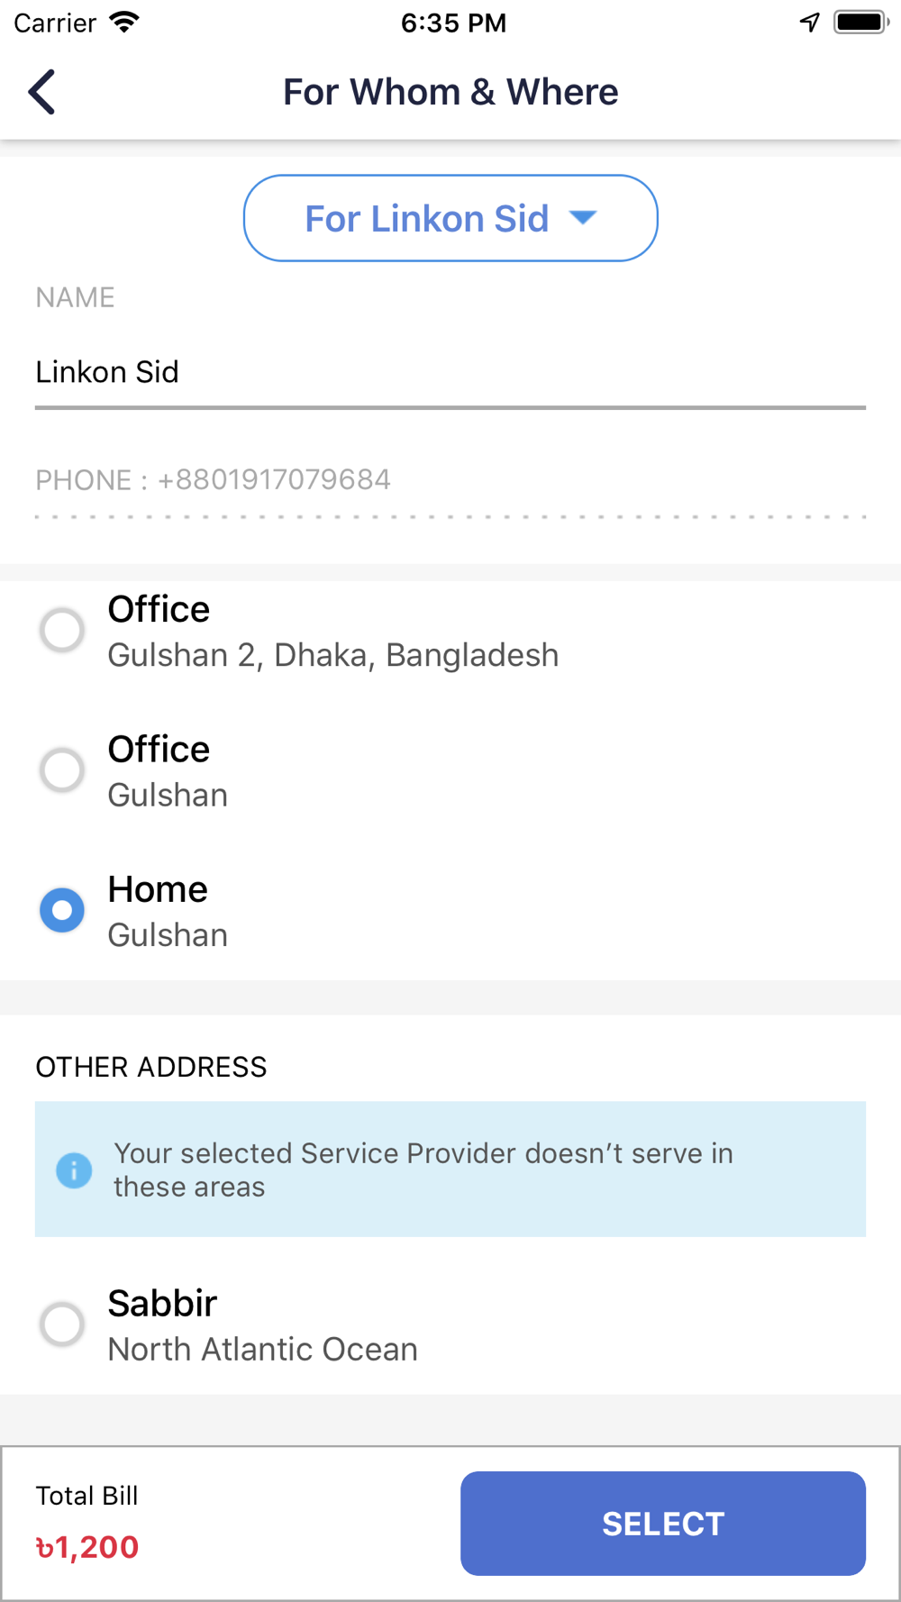Click the info icon in blue notice
The height and width of the screenshot is (1602, 901).
pos(74,1170)
